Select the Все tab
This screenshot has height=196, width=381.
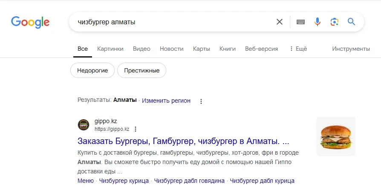(83, 49)
